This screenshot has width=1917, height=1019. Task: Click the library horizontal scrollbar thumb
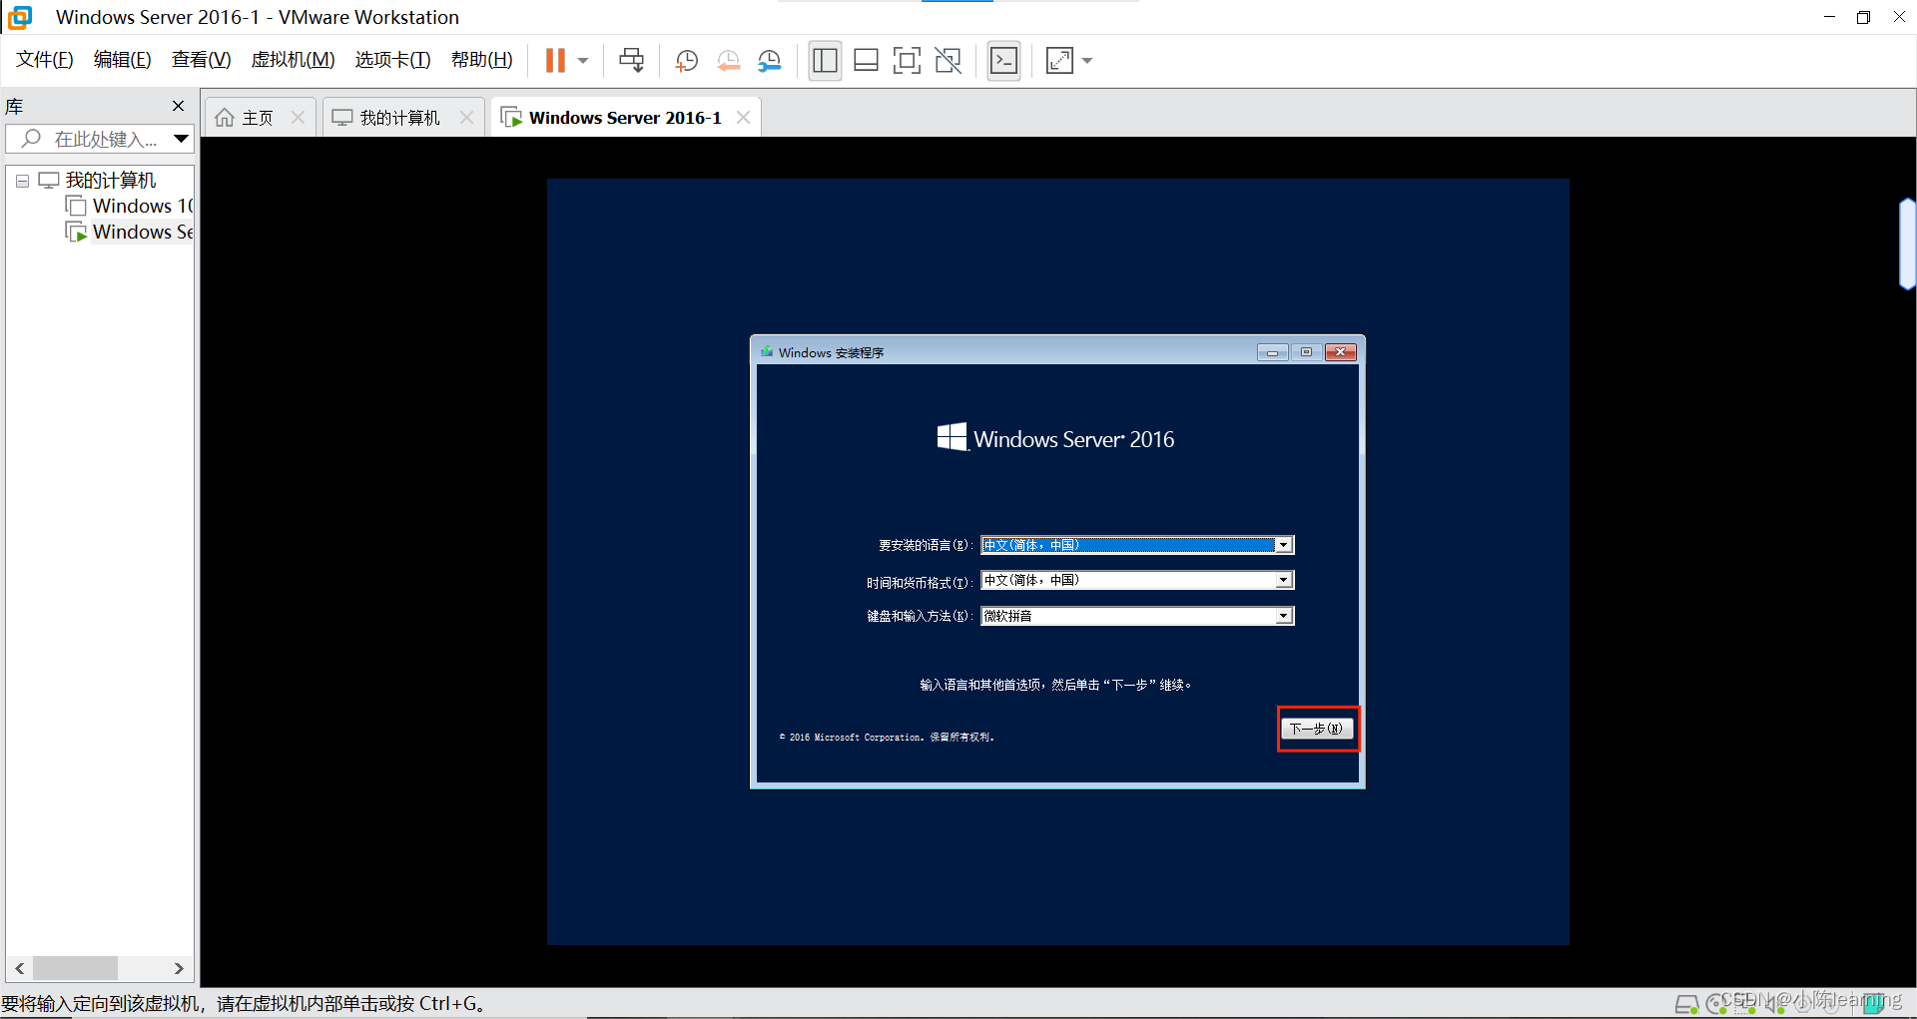point(75,968)
